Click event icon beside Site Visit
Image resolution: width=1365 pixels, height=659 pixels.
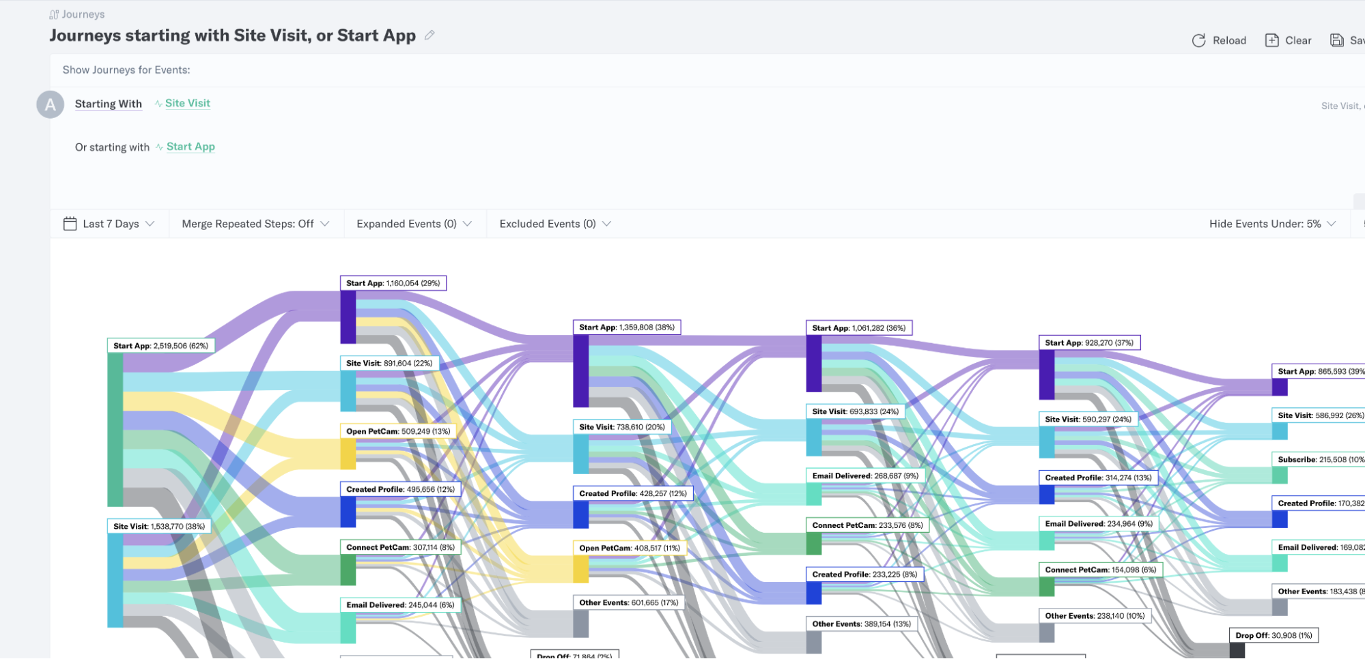[x=158, y=104]
